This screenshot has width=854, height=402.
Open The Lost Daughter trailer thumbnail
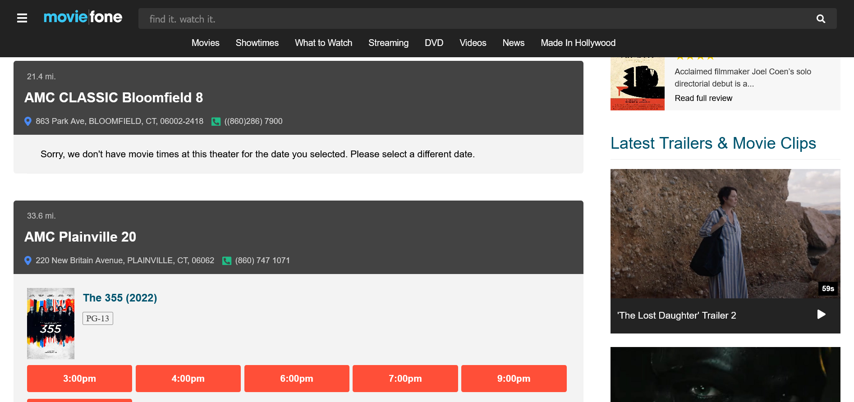[725, 233]
